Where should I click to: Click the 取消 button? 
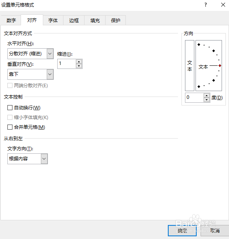(215, 230)
